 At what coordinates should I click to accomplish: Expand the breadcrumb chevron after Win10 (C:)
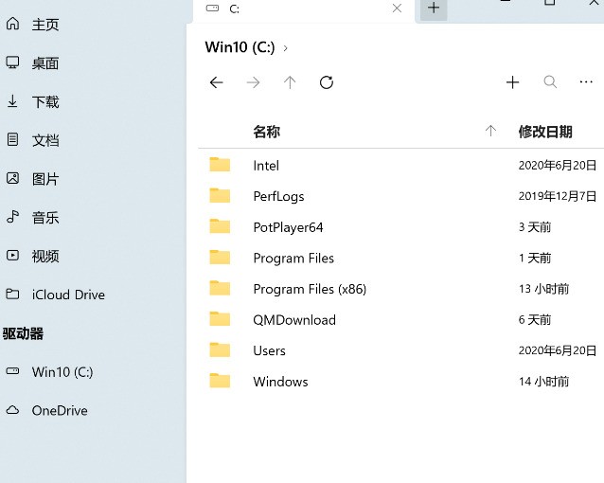tap(286, 48)
